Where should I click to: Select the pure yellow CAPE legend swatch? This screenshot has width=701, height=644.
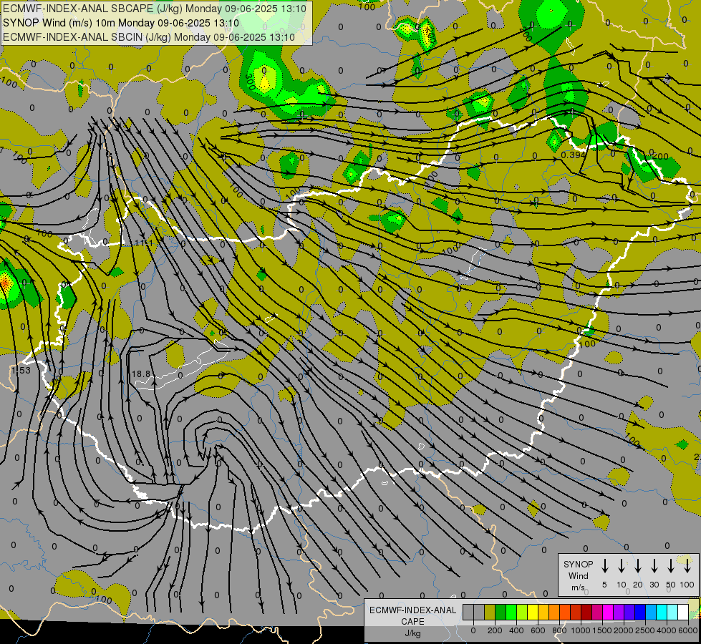[x=533, y=612]
